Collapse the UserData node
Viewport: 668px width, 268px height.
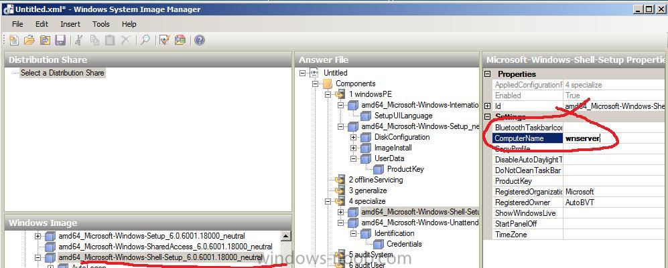coord(353,158)
